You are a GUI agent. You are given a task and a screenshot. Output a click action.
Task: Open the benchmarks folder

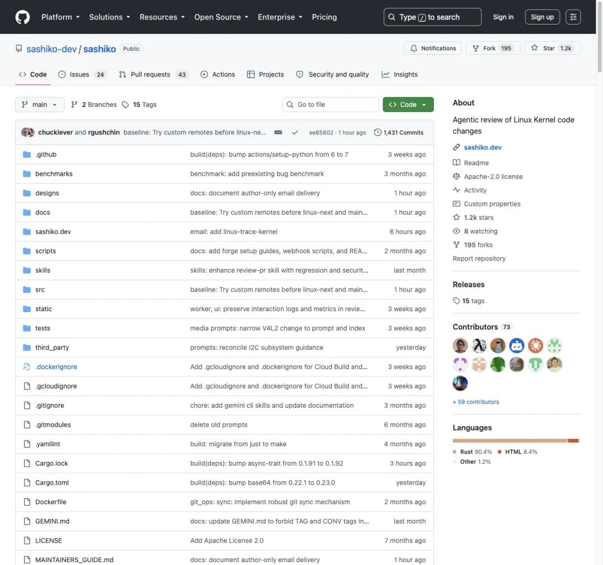point(54,173)
